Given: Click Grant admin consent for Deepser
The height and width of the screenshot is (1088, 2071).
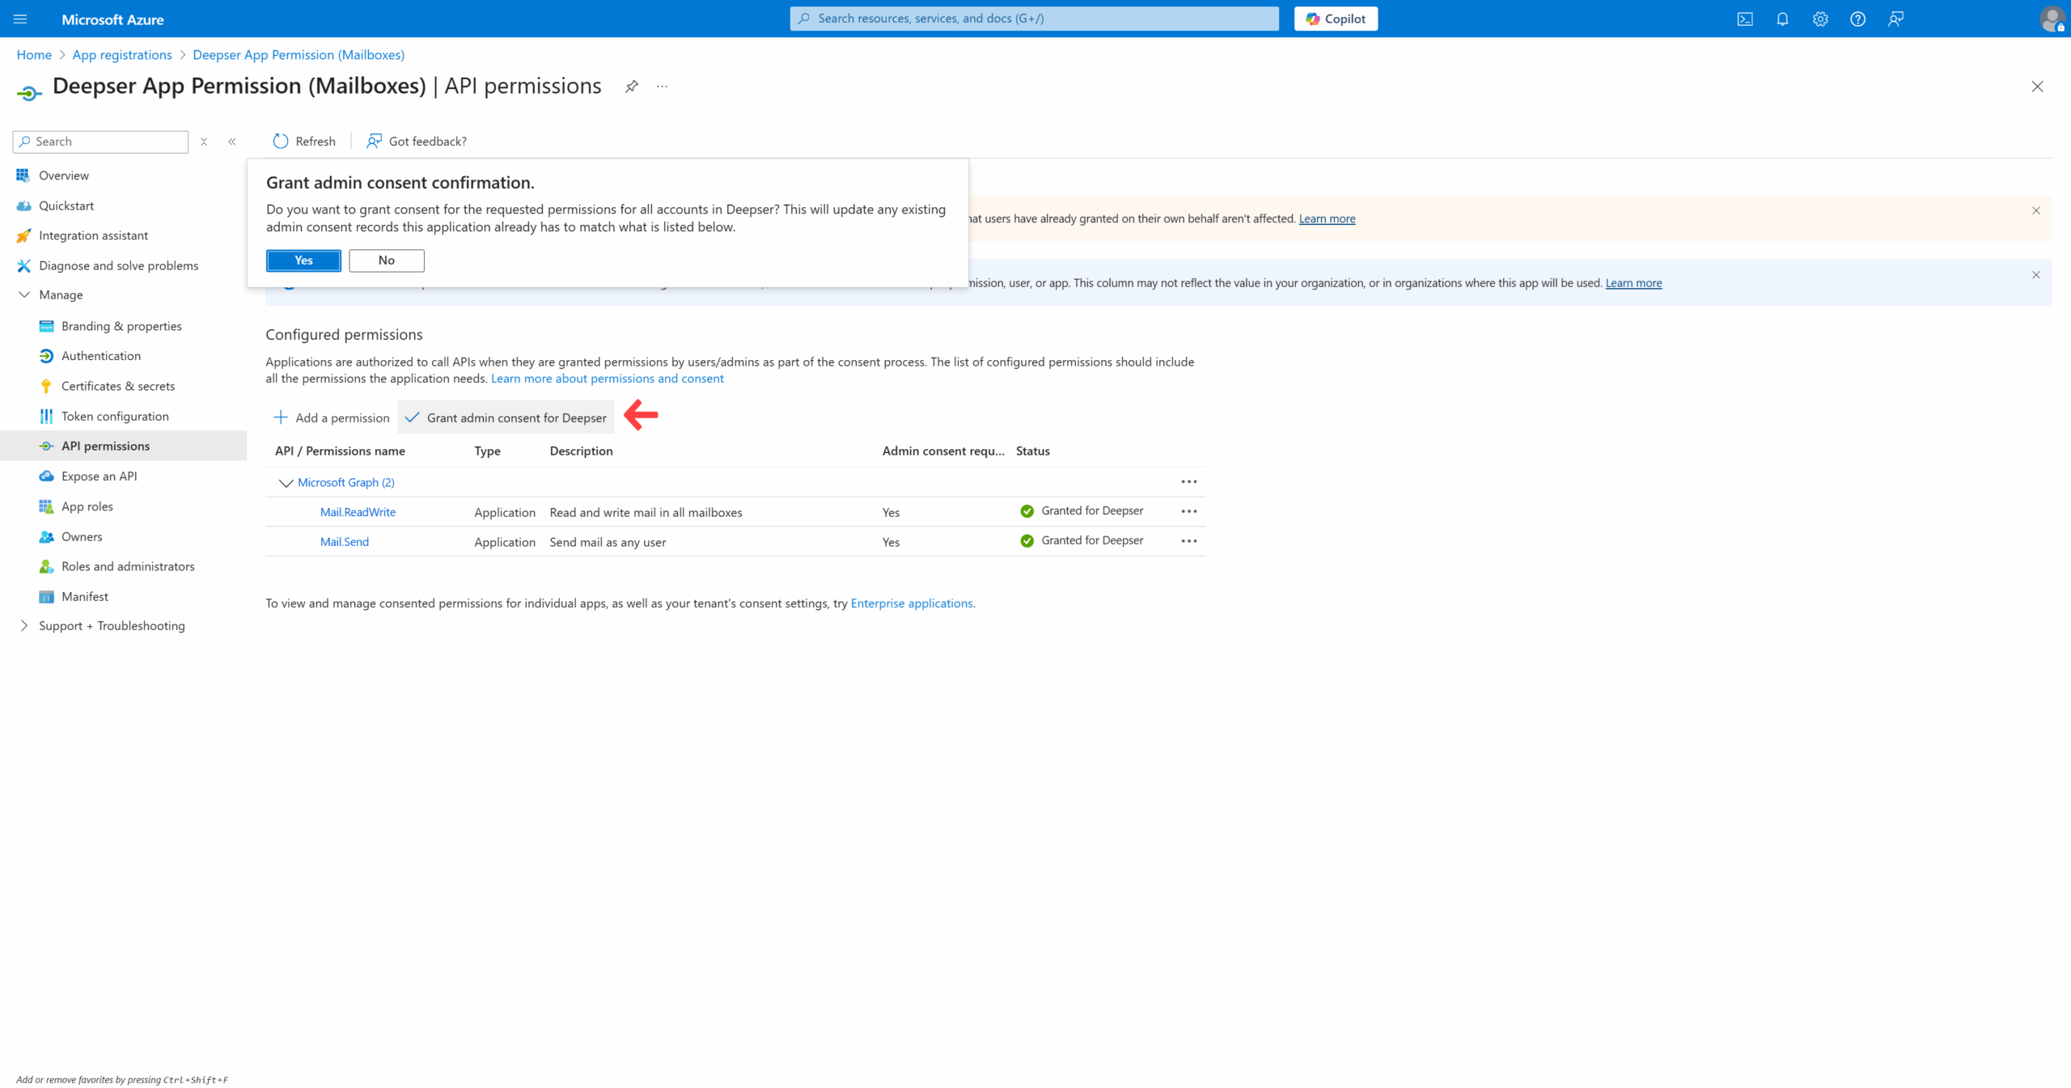Looking at the screenshot, I should (x=506, y=417).
